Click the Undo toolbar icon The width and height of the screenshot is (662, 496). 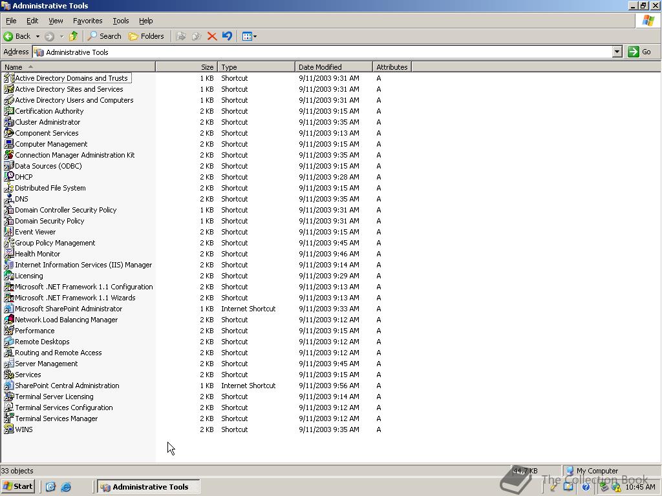pos(227,36)
